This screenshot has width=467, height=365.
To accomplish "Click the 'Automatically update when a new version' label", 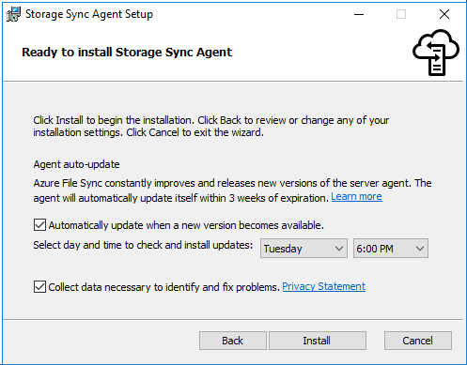I will coord(186,225).
